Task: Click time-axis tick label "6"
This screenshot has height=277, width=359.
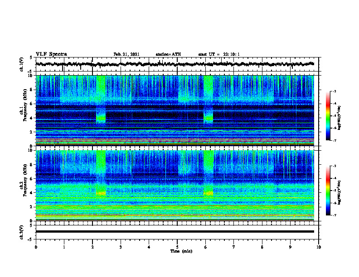Action: click(x=206, y=247)
